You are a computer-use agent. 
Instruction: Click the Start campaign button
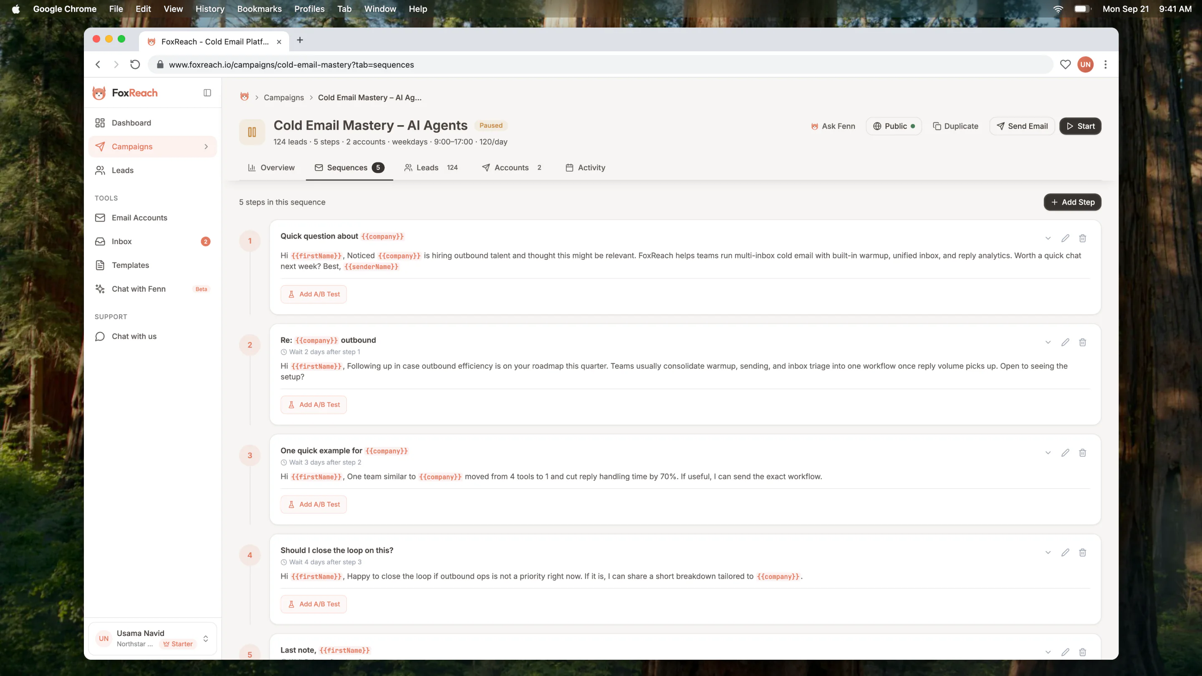[x=1080, y=126]
